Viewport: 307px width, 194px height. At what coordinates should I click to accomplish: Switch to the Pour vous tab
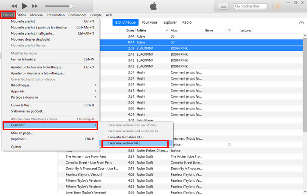[x=150, y=22]
